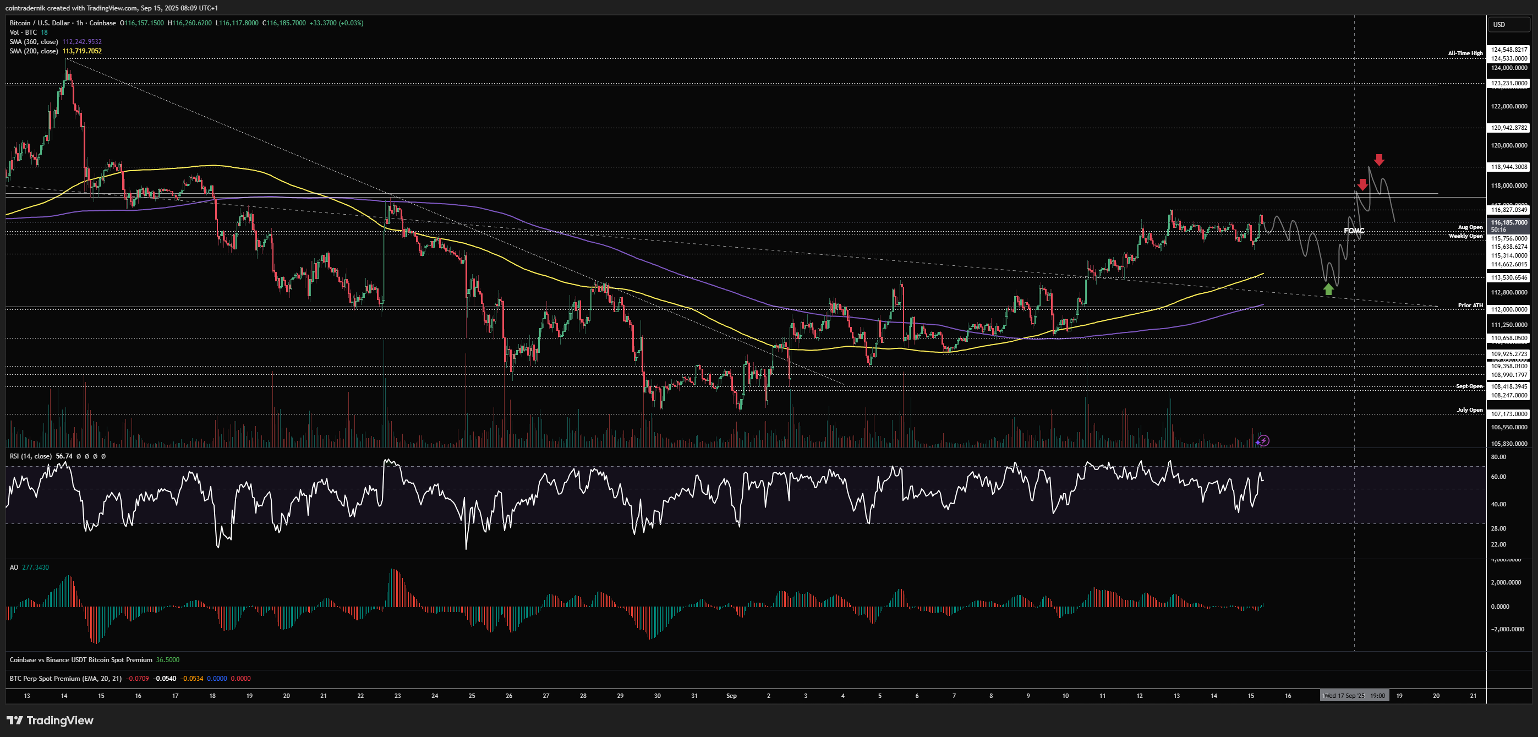Click the red down arrow nearest the FOMC line

click(x=1362, y=184)
